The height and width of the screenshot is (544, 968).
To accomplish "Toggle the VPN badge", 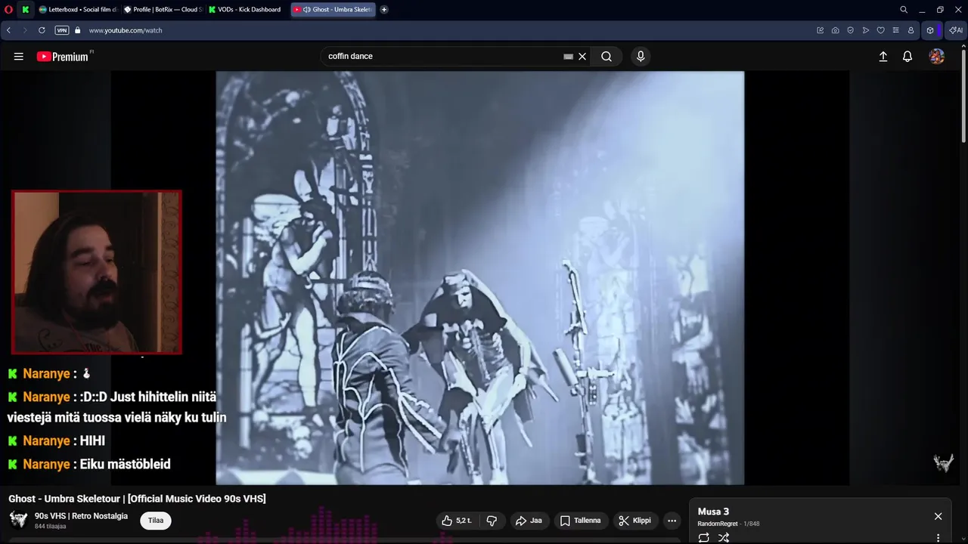I will 62,30.
